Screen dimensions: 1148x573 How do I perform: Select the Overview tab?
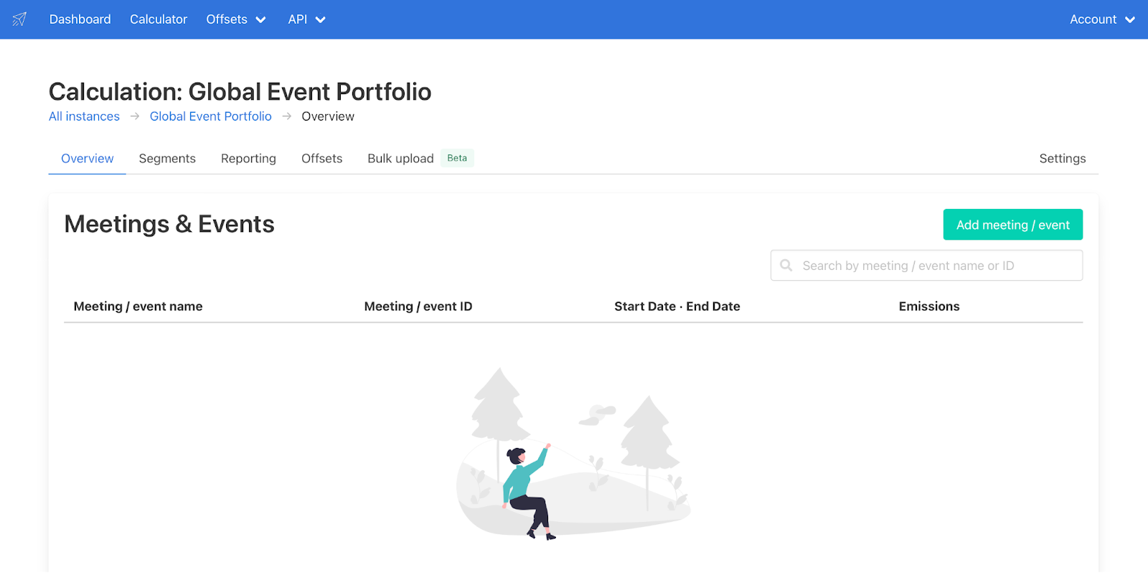click(x=87, y=159)
